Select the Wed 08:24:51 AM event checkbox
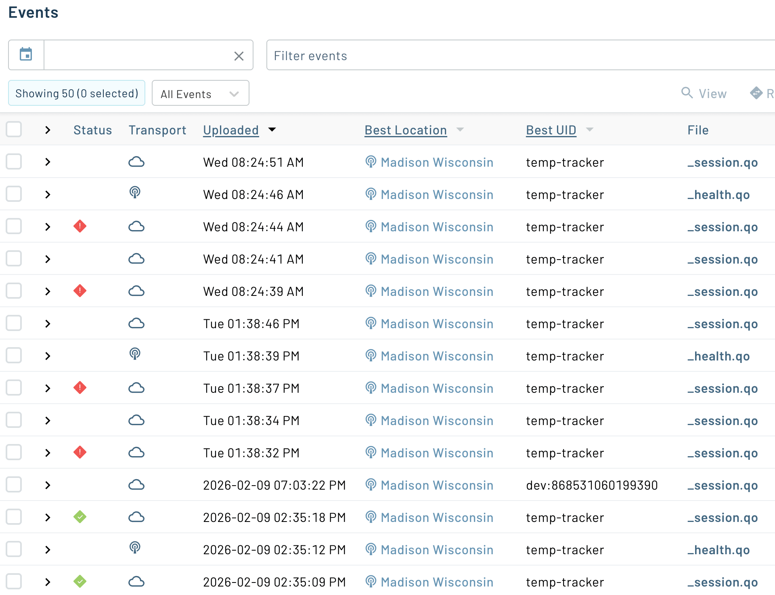The width and height of the screenshot is (775, 595). tap(14, 162)
